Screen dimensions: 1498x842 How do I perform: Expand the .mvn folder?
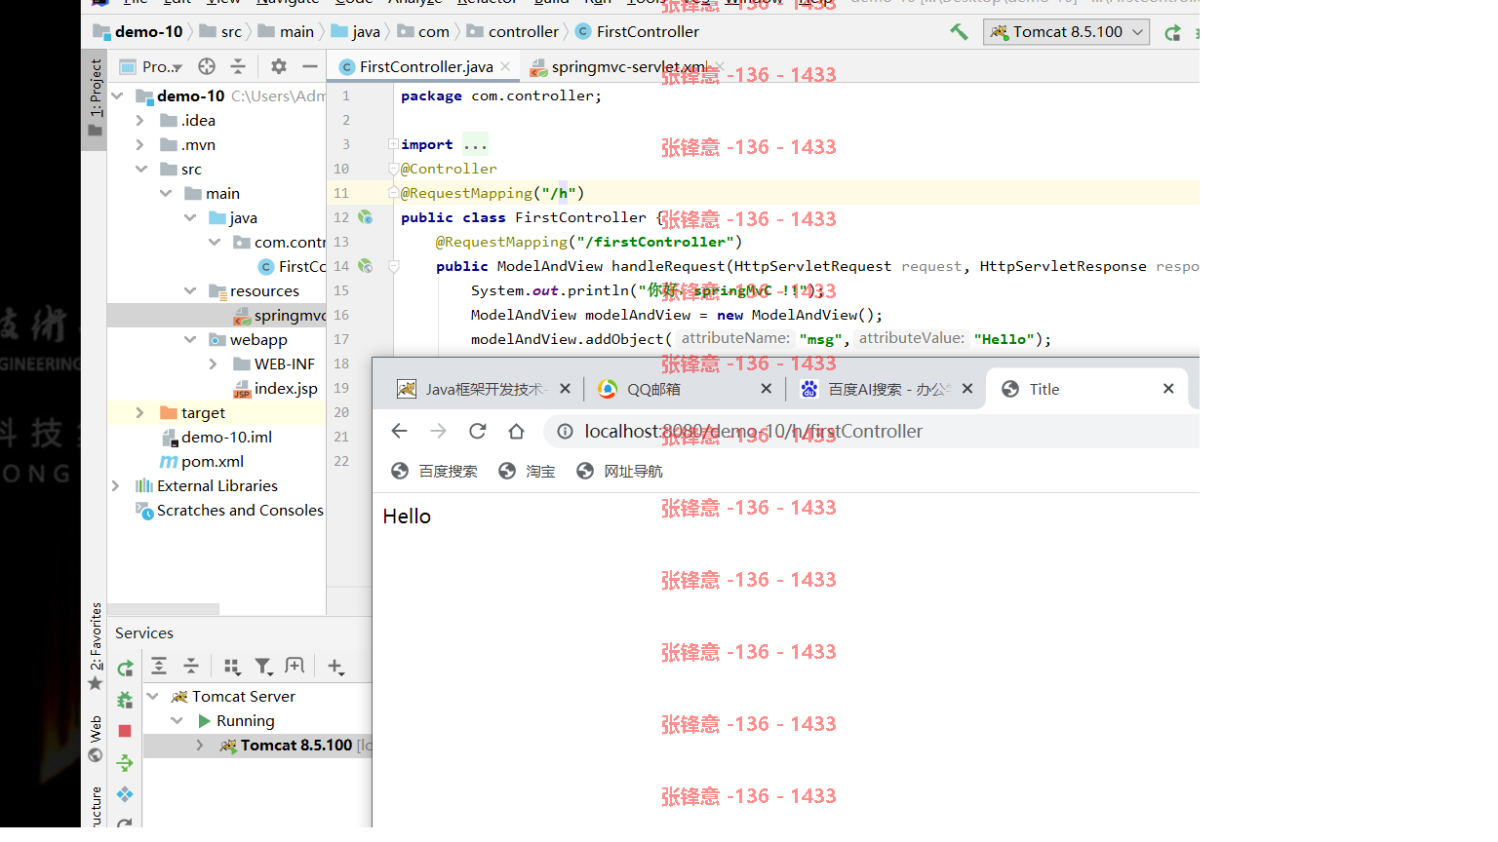140,144
